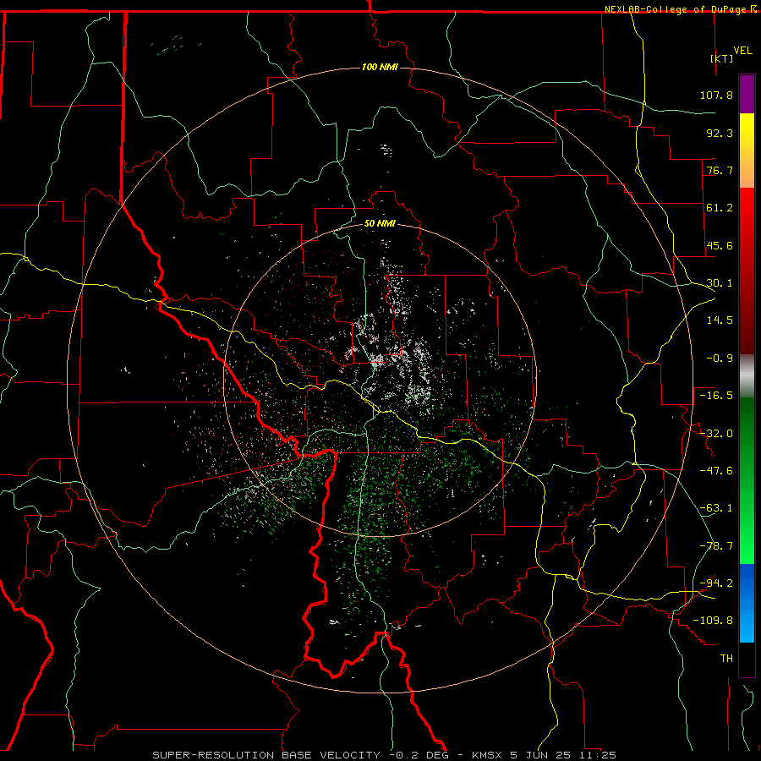Click the -63.1 legend value
Image resolution: width=761 pixels, height=761 pixels.
pos(716,508)
